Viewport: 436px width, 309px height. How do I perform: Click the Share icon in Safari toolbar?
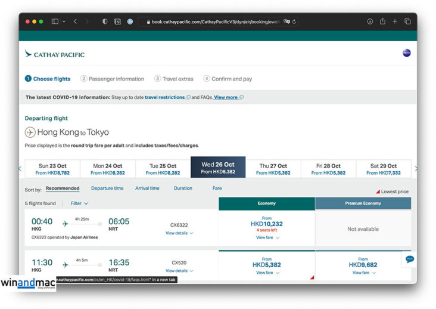382,21
